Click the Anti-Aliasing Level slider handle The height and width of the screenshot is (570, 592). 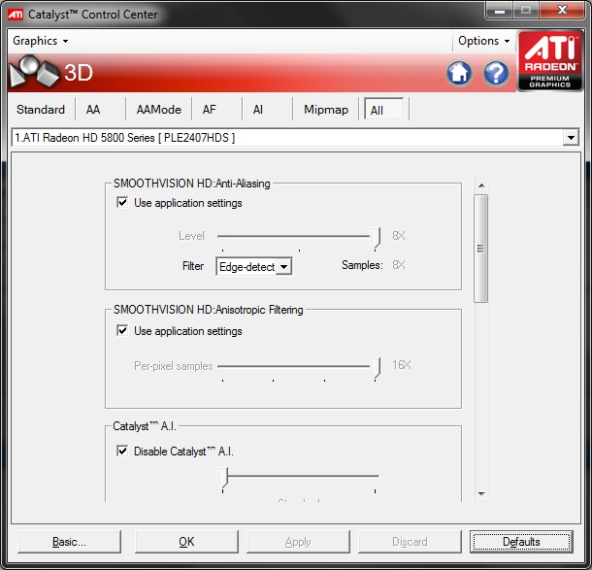pyautogui.click(x=376, y=238)
